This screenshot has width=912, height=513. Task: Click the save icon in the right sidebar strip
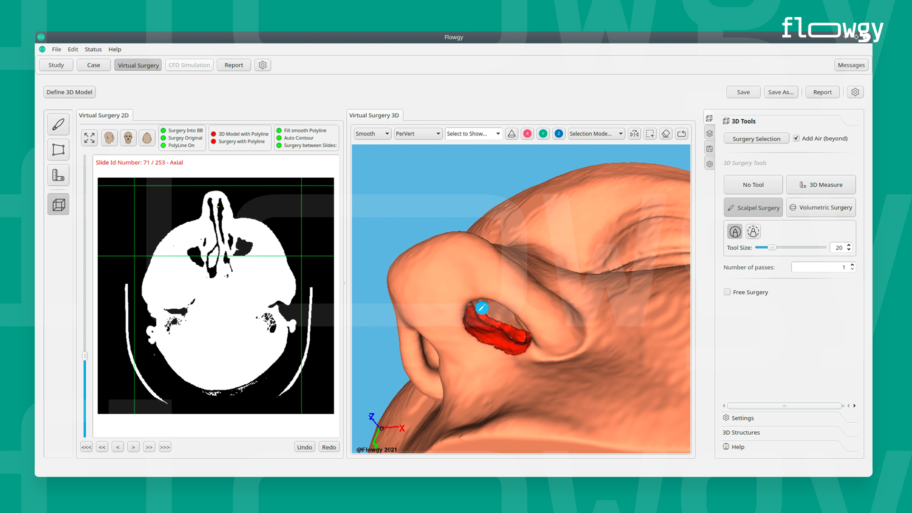point(710,148)
